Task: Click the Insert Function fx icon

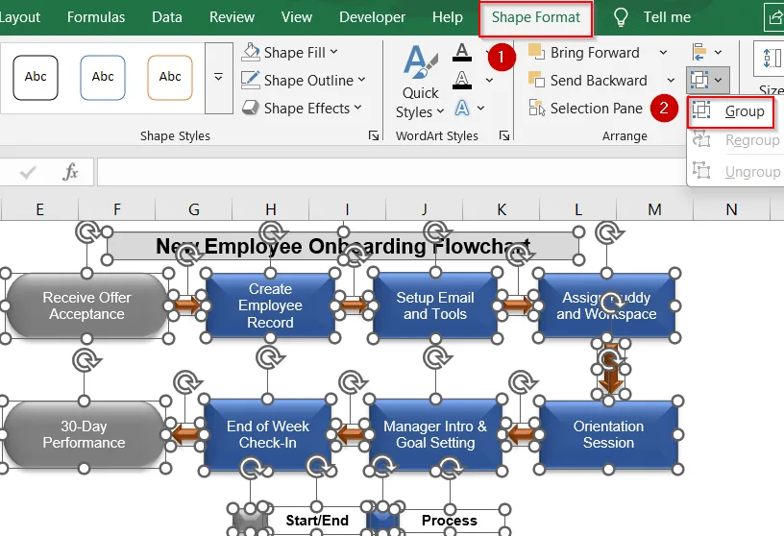Action: [x=70, y=172]
